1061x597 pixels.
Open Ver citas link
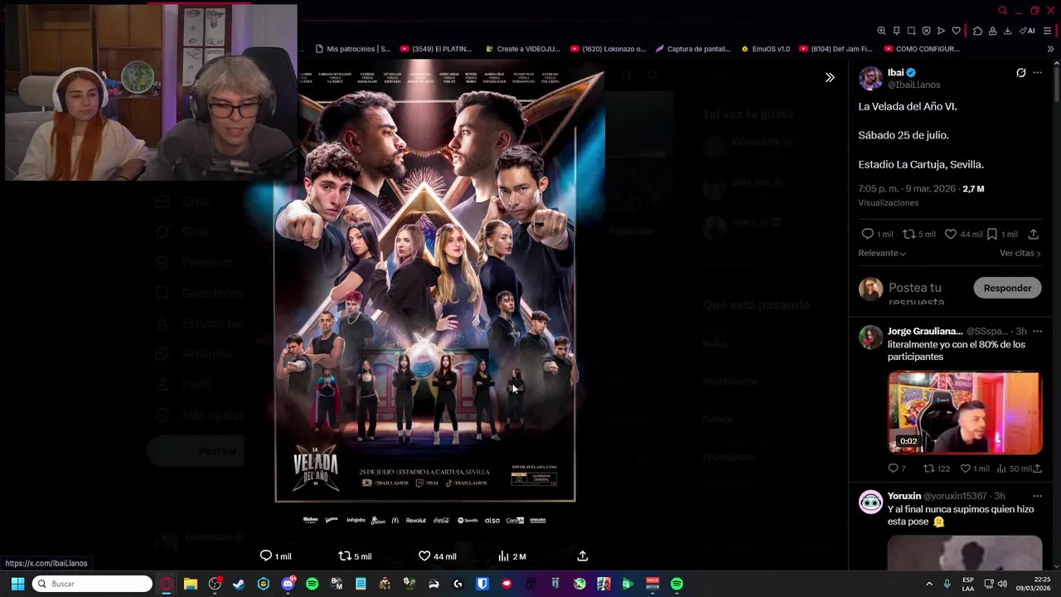coord(1020,253)
